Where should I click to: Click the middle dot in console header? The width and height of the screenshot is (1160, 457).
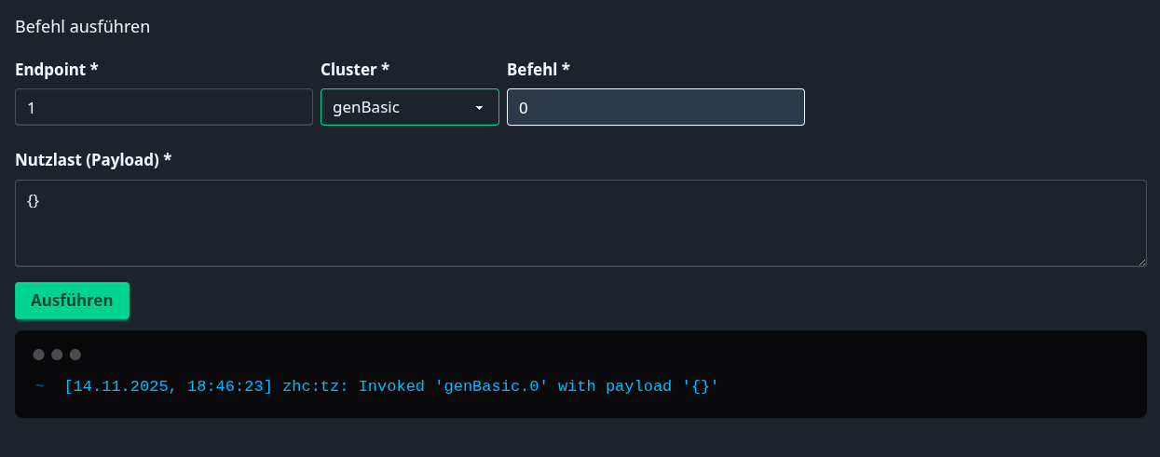pos(57,355)
